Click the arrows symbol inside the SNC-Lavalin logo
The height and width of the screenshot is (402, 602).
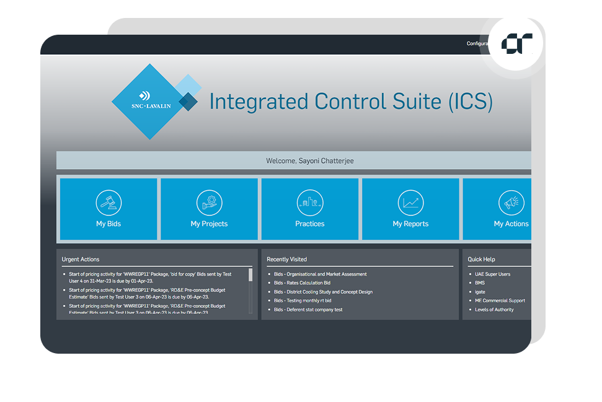point(144,95)
